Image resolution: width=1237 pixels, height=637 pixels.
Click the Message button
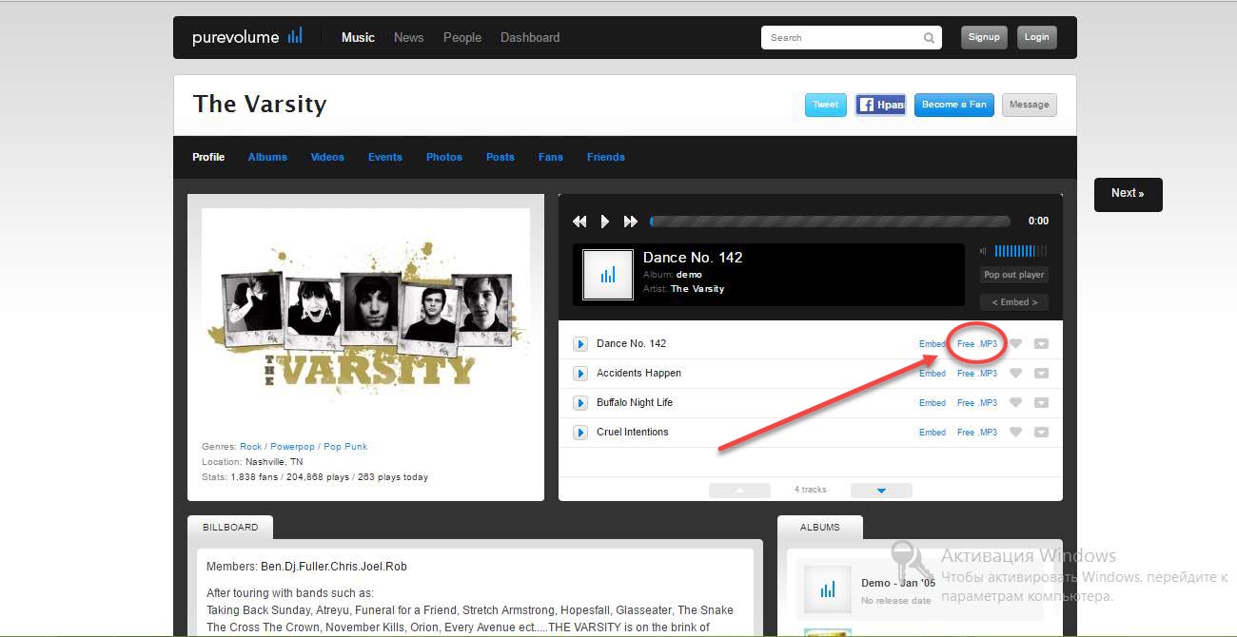coord(1030,105)
